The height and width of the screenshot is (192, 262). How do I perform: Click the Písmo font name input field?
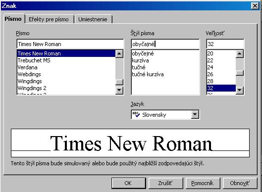(x=70, y=44)
